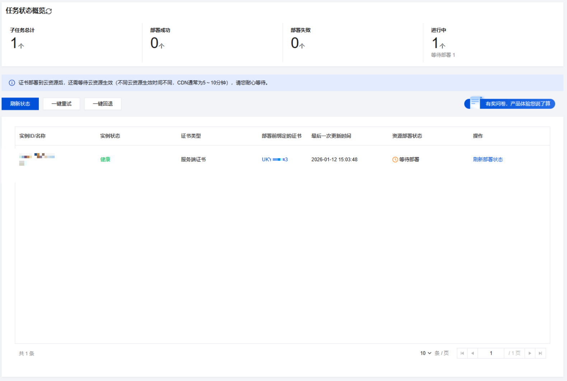Click the 一键回退 button
The height and width of the screenshot is (381, 567).
pos(103,104)
